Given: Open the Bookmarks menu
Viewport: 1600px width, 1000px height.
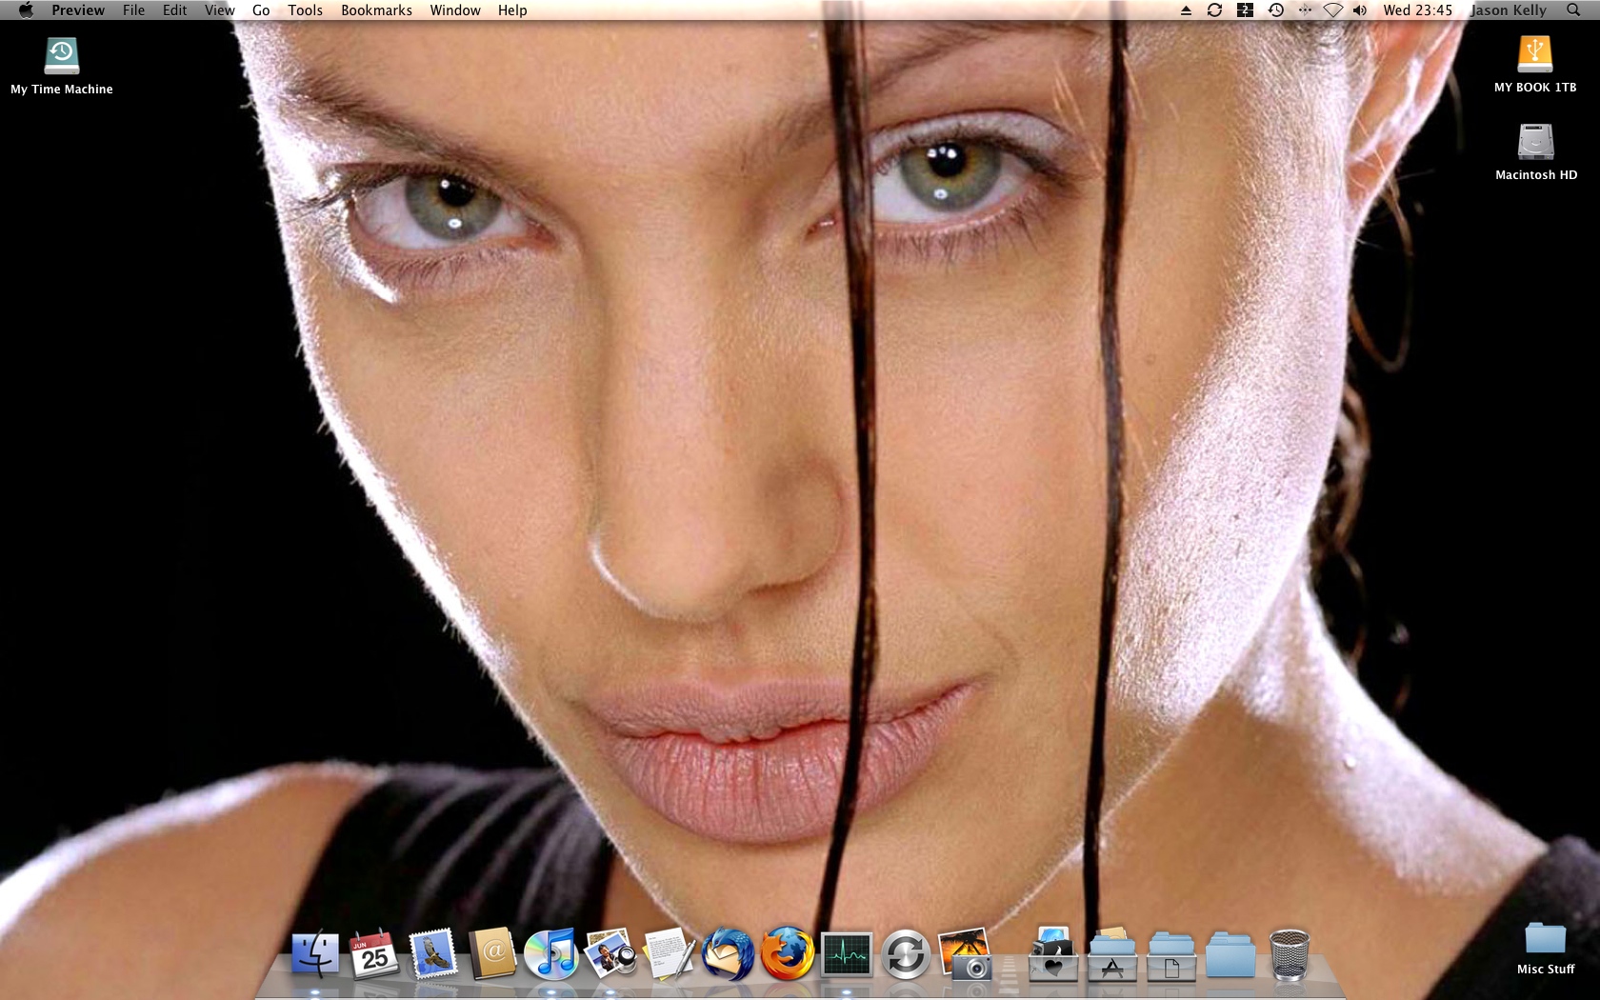Looking at the screenshot, I should (376, 10).
